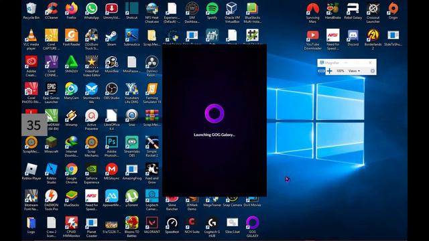Select the GeForce Experience icon
429x241 pixels.
pos(91,173)
